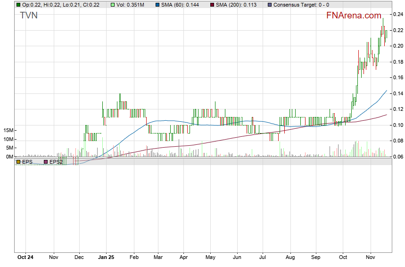Click the EPS2 legend text
This screenshot has height=267, width=405.
click(56, 162)
